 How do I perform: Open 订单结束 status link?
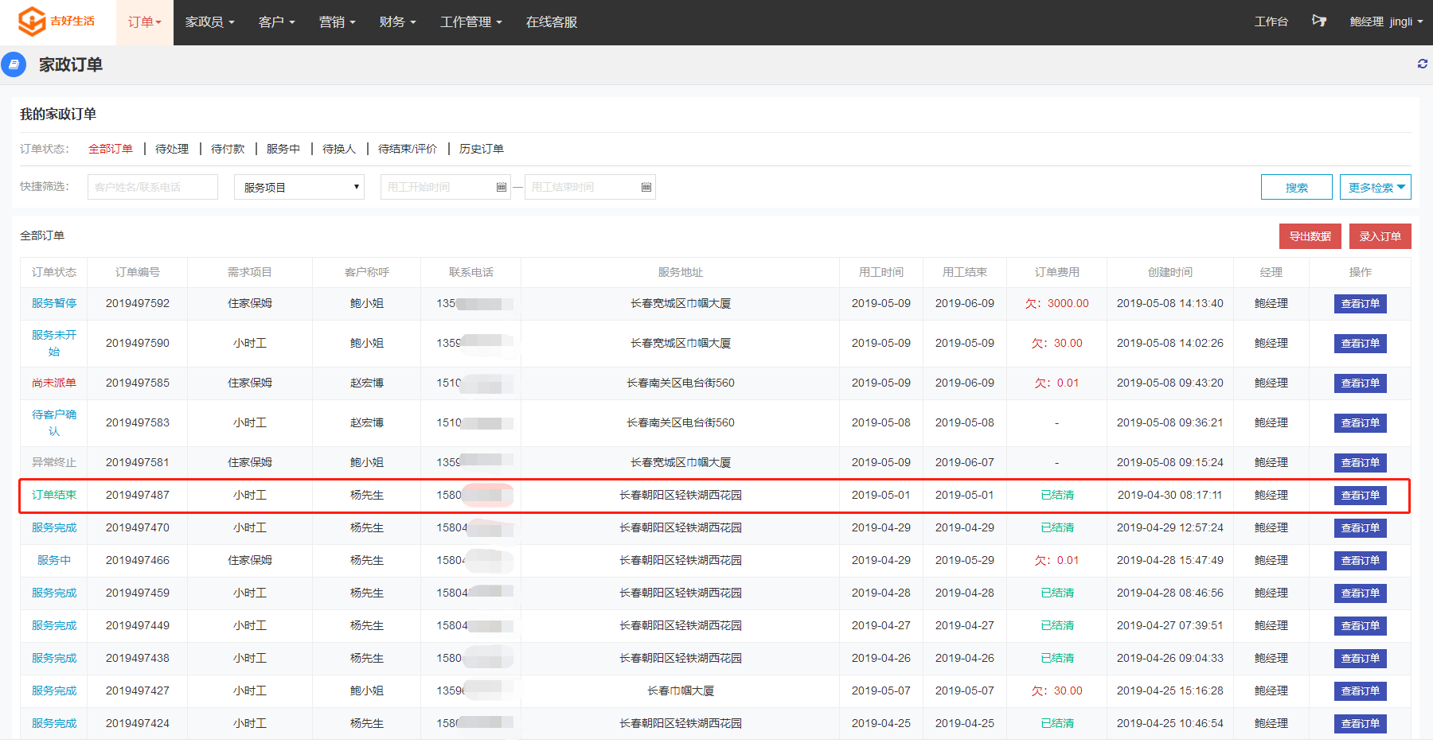(54, 495)
